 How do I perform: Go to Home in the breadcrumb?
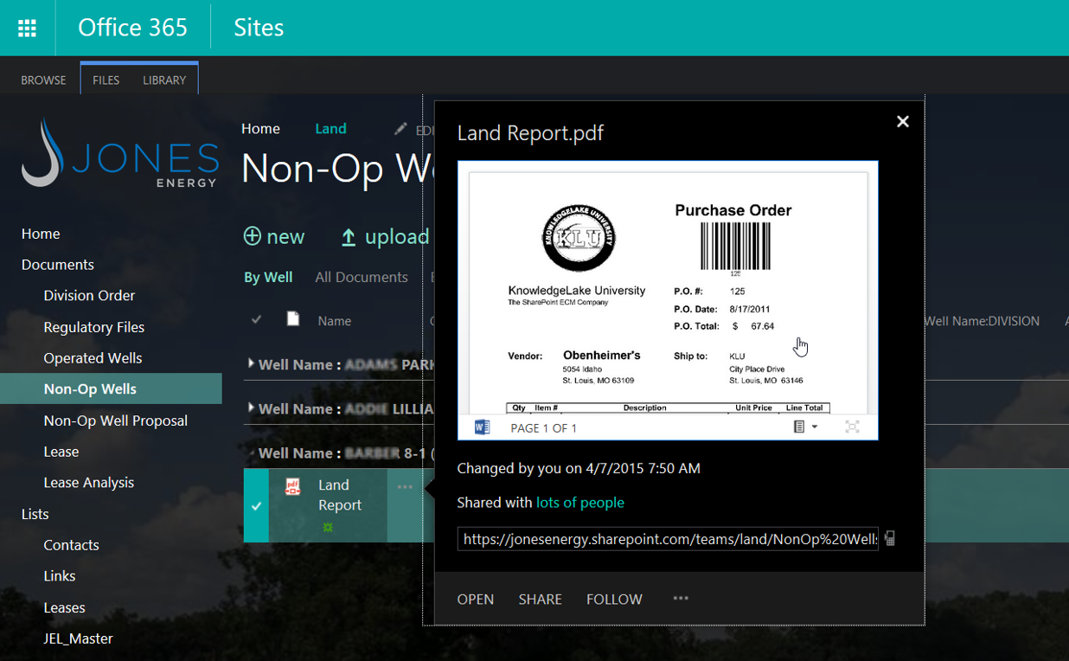pos(260,128)
